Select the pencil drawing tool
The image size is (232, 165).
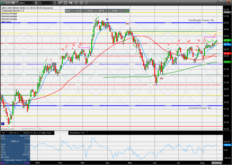point(60,3)
